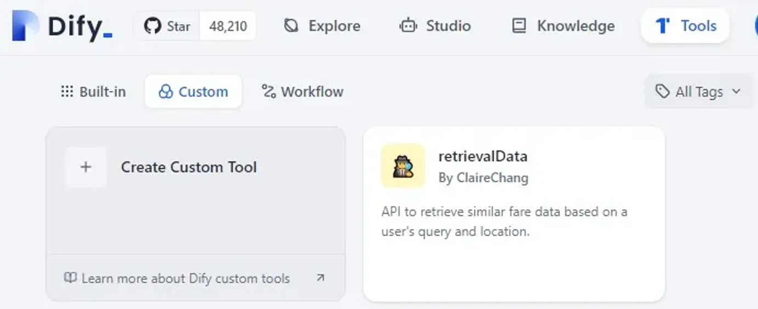The width and height of the screenshot is (758, 309).
Task: Click the external link arrow icon
Action: point(321,278)
